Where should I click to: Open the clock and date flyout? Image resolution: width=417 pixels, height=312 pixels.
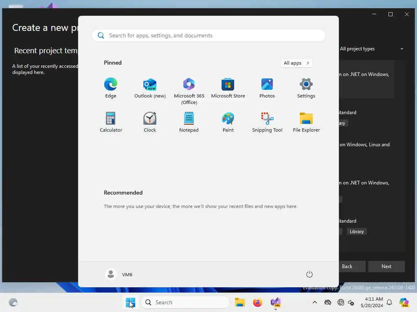pyautogui.click(x=372, y=302)
